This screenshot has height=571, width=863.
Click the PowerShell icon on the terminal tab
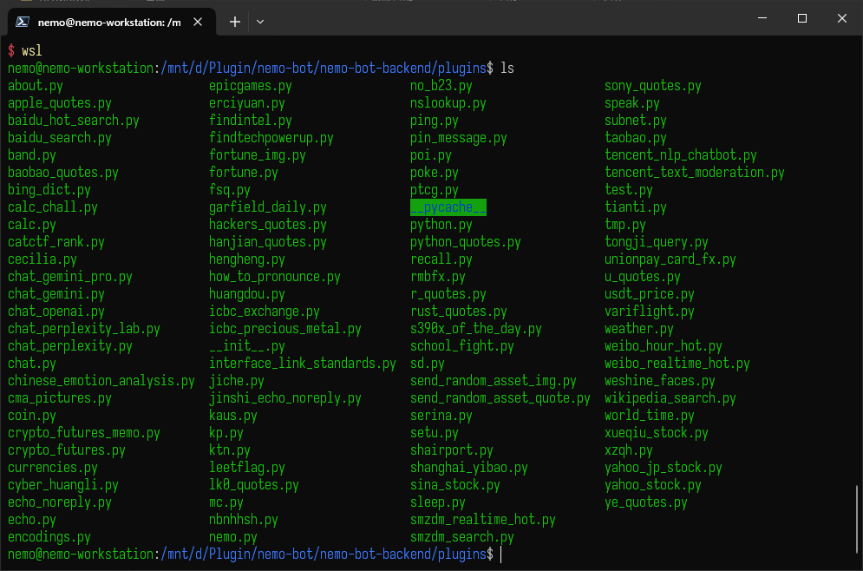[x=23, y=22]
